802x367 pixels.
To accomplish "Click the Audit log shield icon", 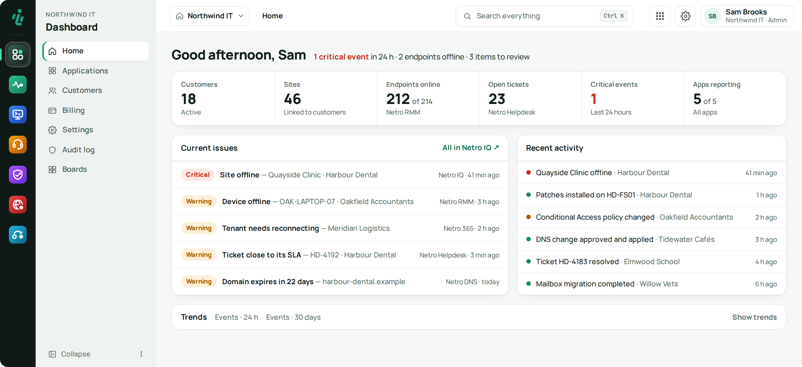I will point(52,150).
